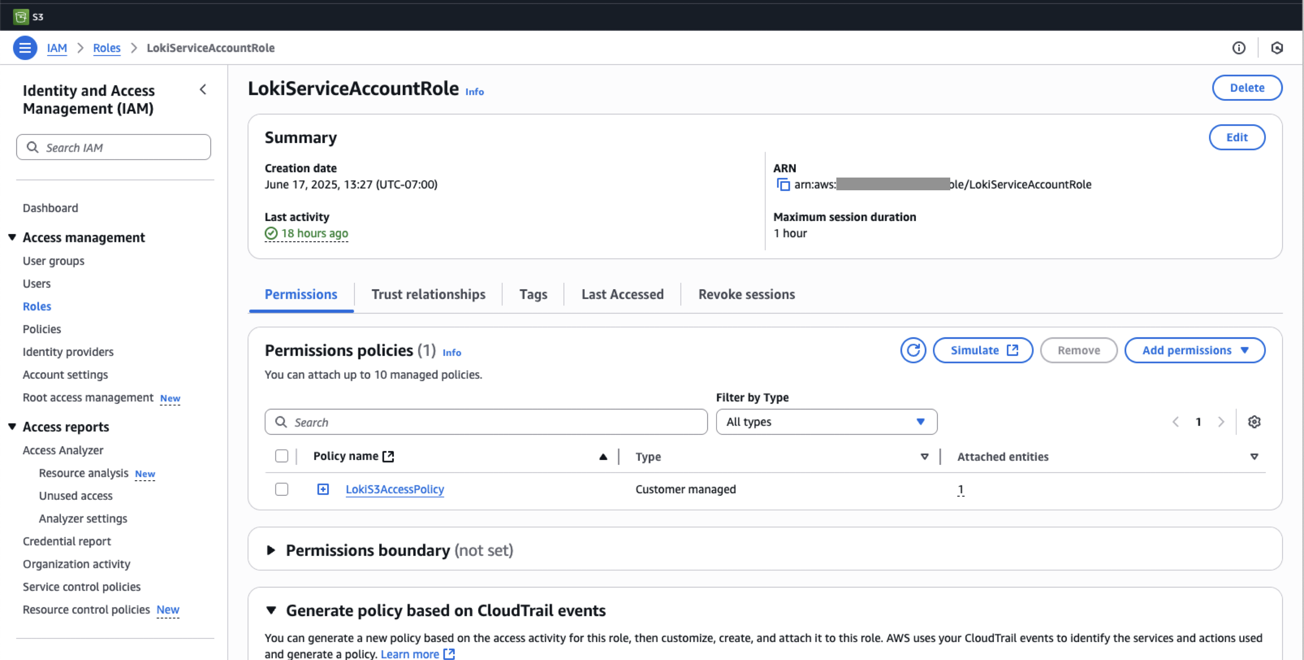Open Organization activity nav item
The image size is (1304, 660).
[x=76, y=564]
